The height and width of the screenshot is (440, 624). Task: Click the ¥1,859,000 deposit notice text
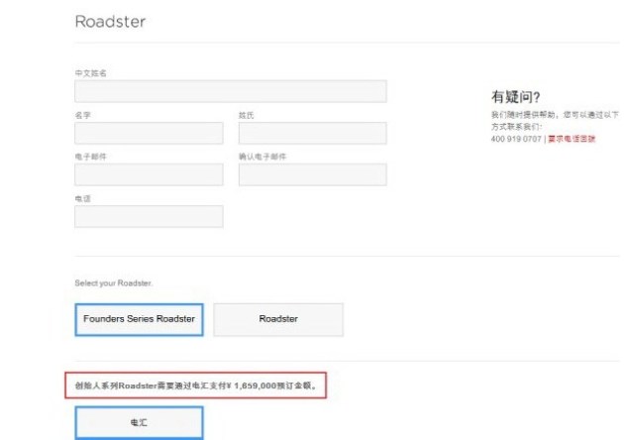coord(196,385)
